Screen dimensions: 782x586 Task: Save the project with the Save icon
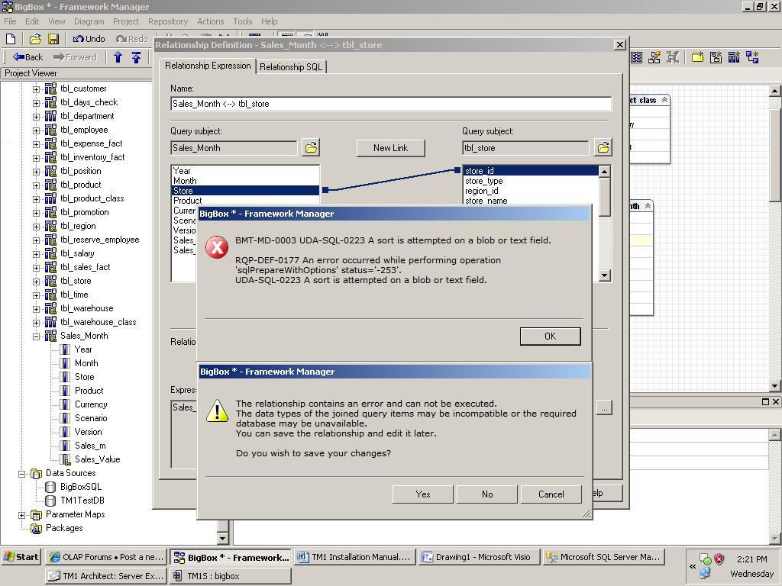pos(52,40)
